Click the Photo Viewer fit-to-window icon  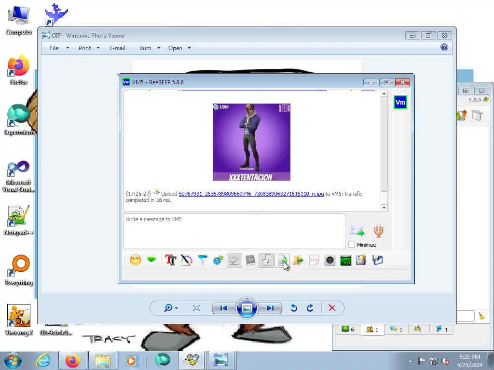coord(196,308)
